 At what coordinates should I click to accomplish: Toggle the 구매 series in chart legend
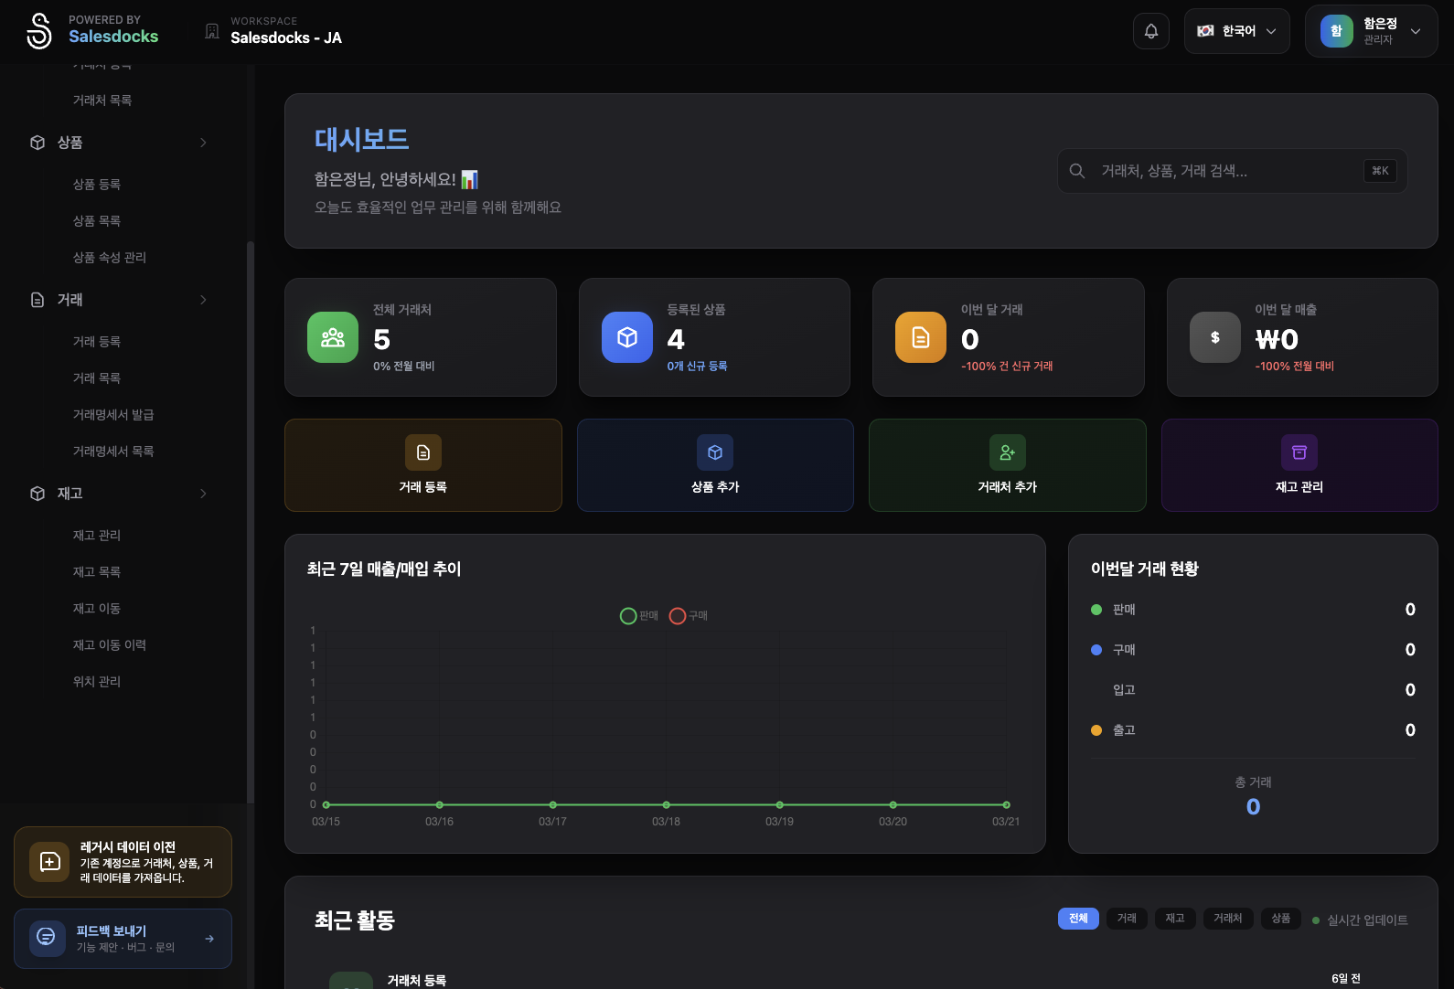pos(689,616)
